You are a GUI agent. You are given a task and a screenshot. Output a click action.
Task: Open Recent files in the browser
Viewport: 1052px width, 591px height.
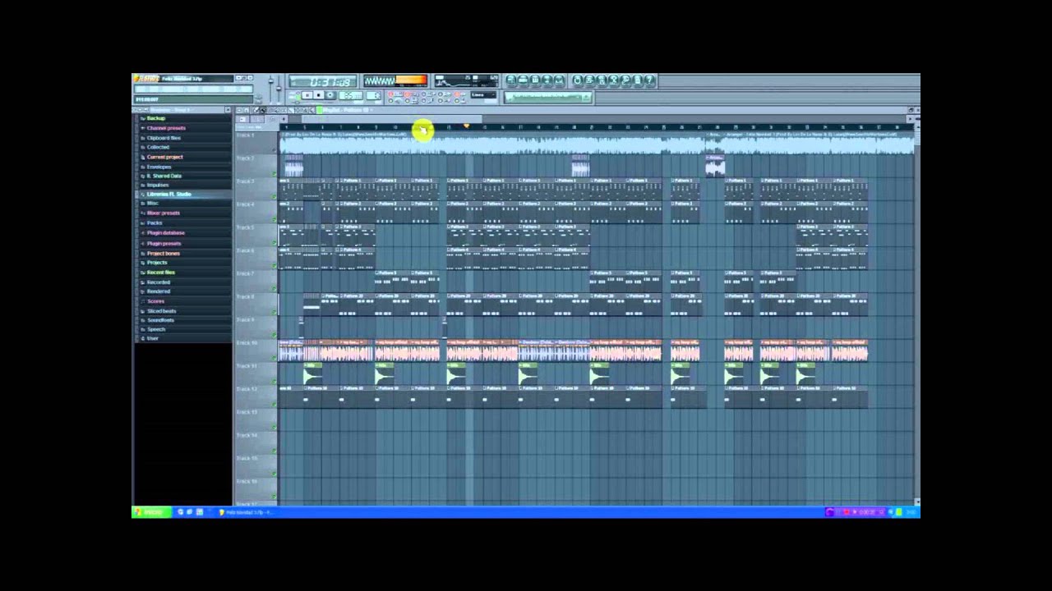160,273
